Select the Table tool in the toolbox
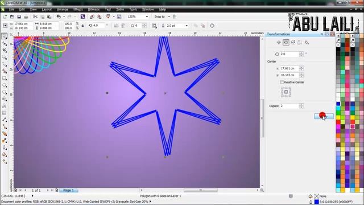The image size is (364, 205). point(5,113)
